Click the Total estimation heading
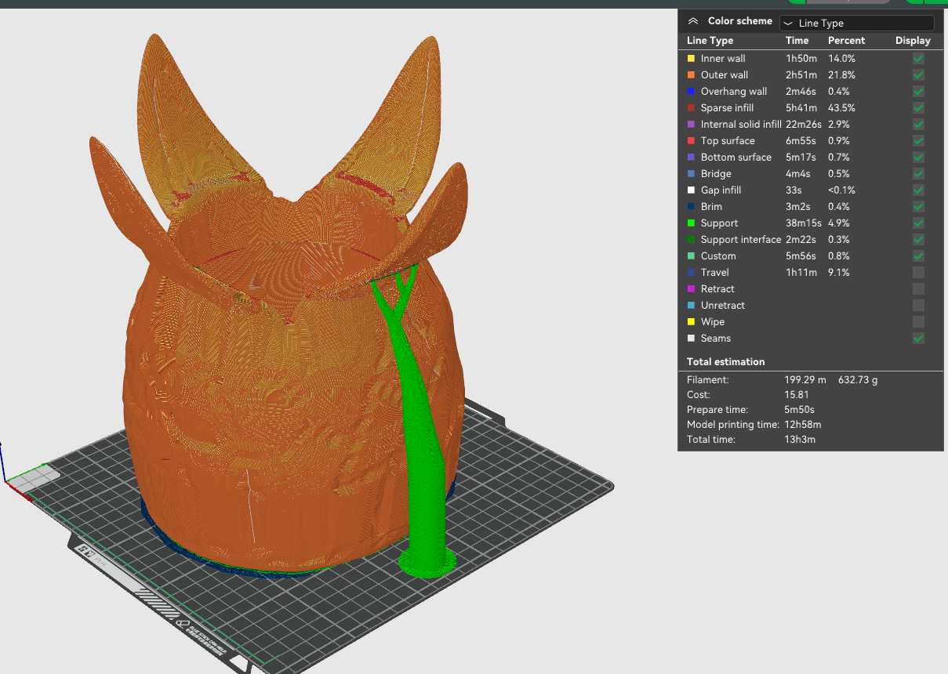 pyautogui.click(x=726, y=362)
